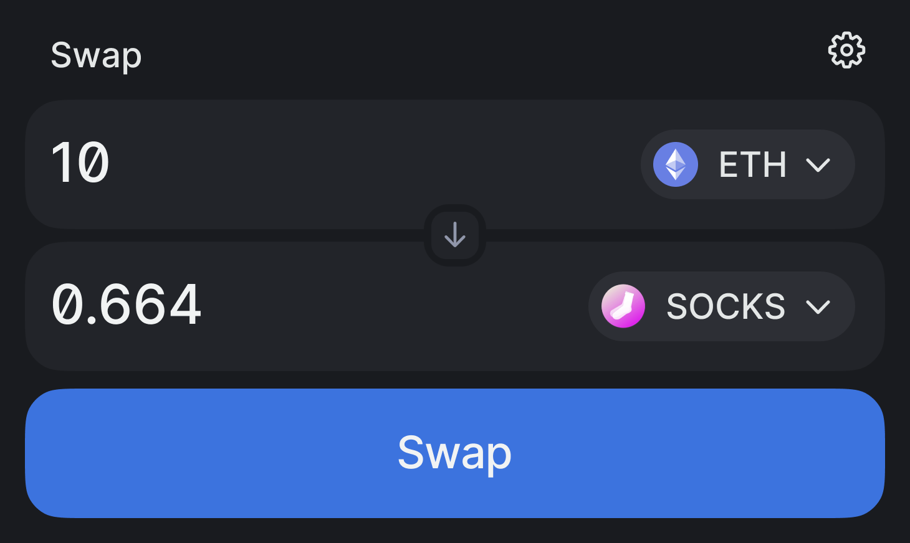Click the SOCKS token sock icon
Image resolution: width=910 pixels, height=543 pixels.
(624, 306)
